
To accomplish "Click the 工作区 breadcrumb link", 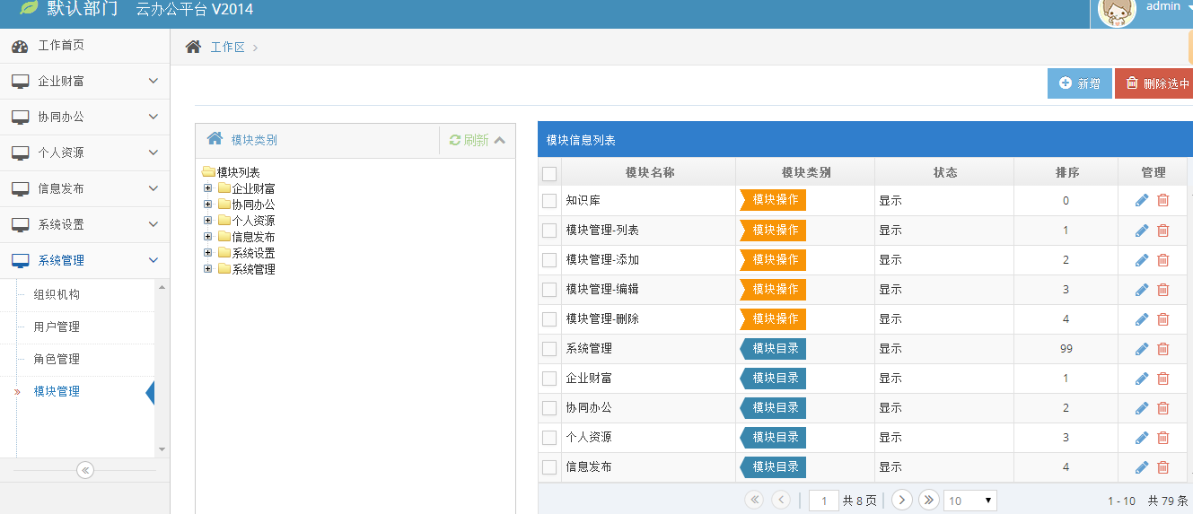I will (227, 48).
